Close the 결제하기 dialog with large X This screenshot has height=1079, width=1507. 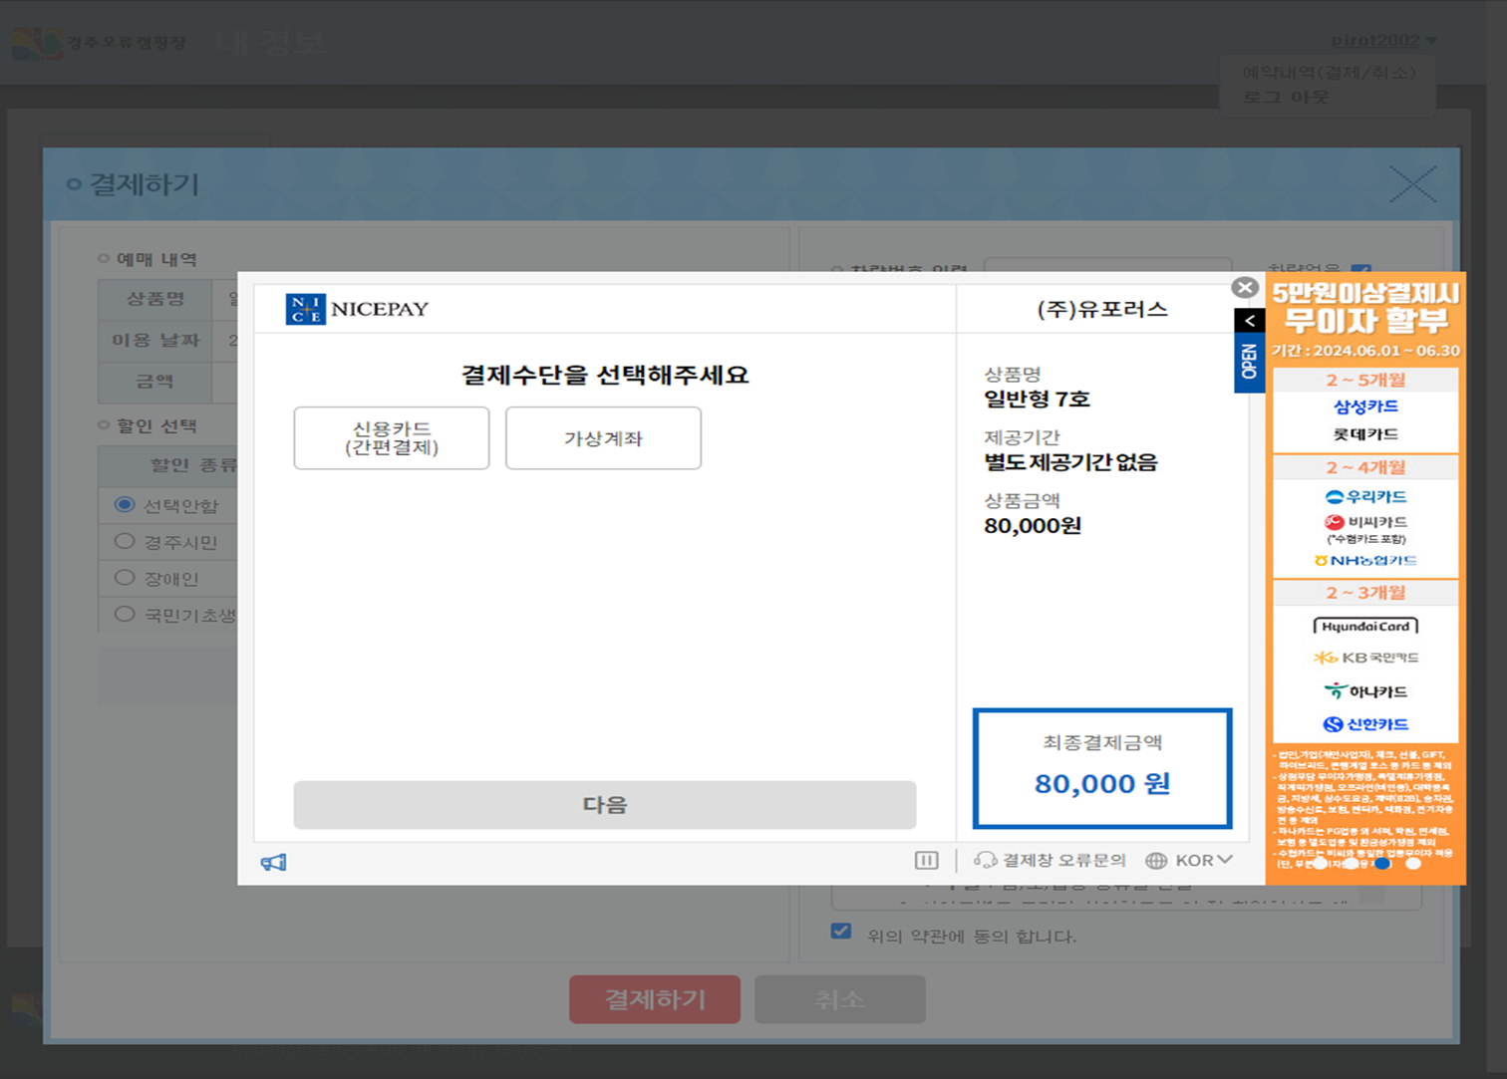tap(1412, 184)
